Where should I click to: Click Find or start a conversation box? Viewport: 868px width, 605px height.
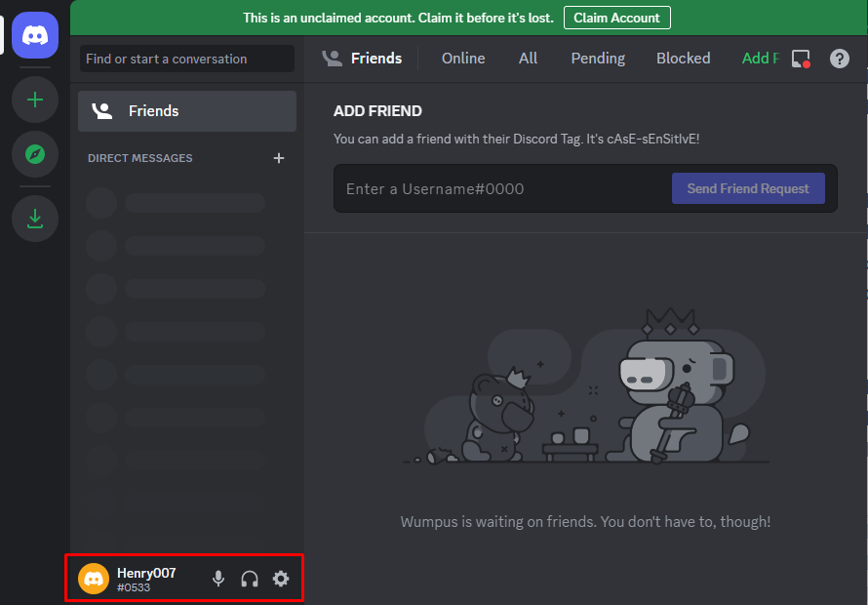tap(187, 59)
